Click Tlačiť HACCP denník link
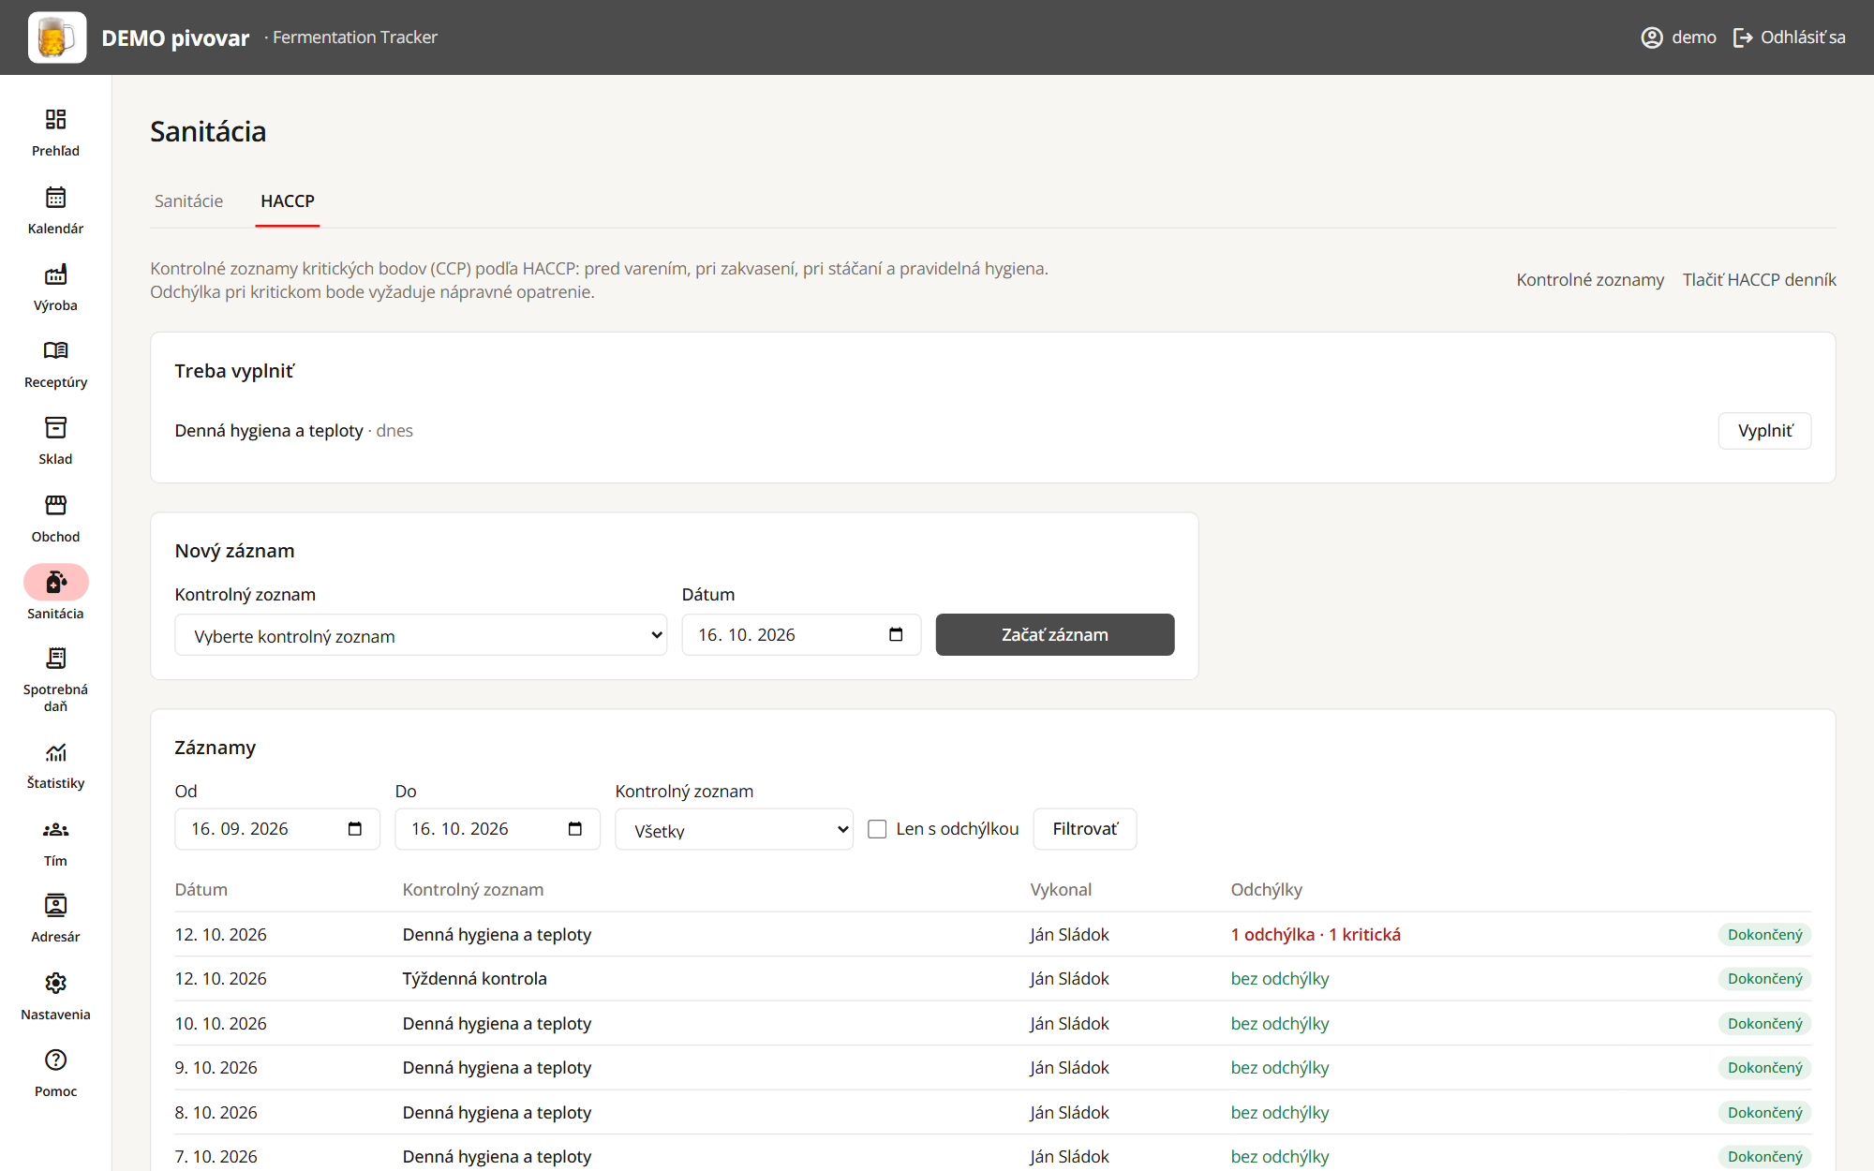The width and height of the screenshot is (1874, 1171). (x=1759, y=280)
